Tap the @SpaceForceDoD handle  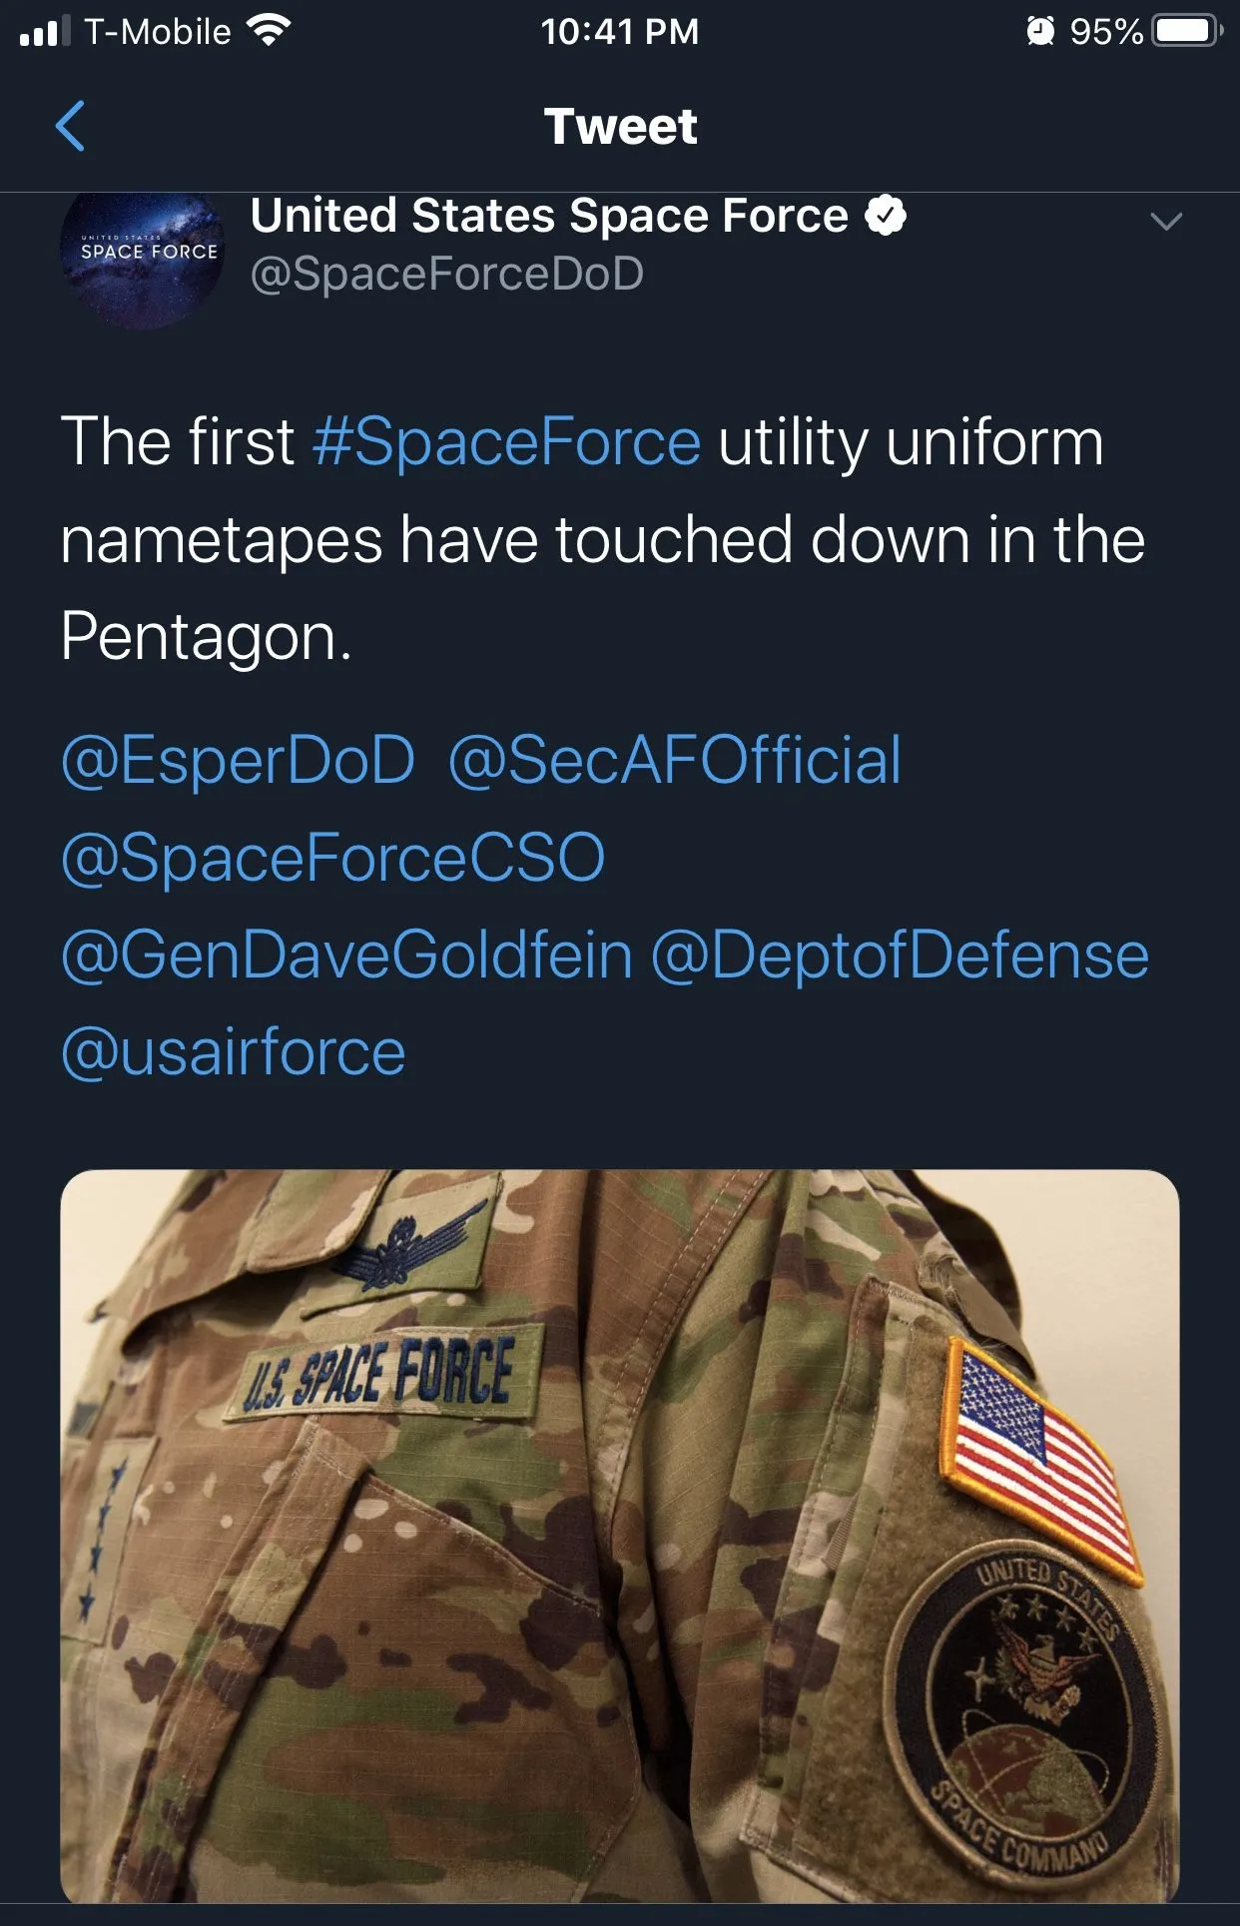click(x=446, y=274)
